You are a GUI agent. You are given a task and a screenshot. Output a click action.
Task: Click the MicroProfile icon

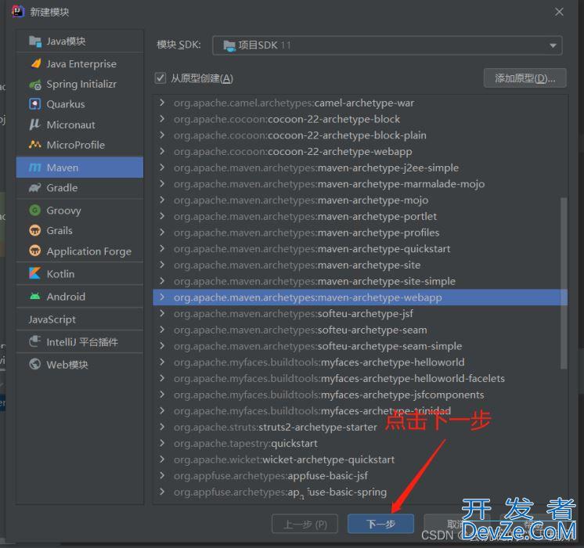35,145
